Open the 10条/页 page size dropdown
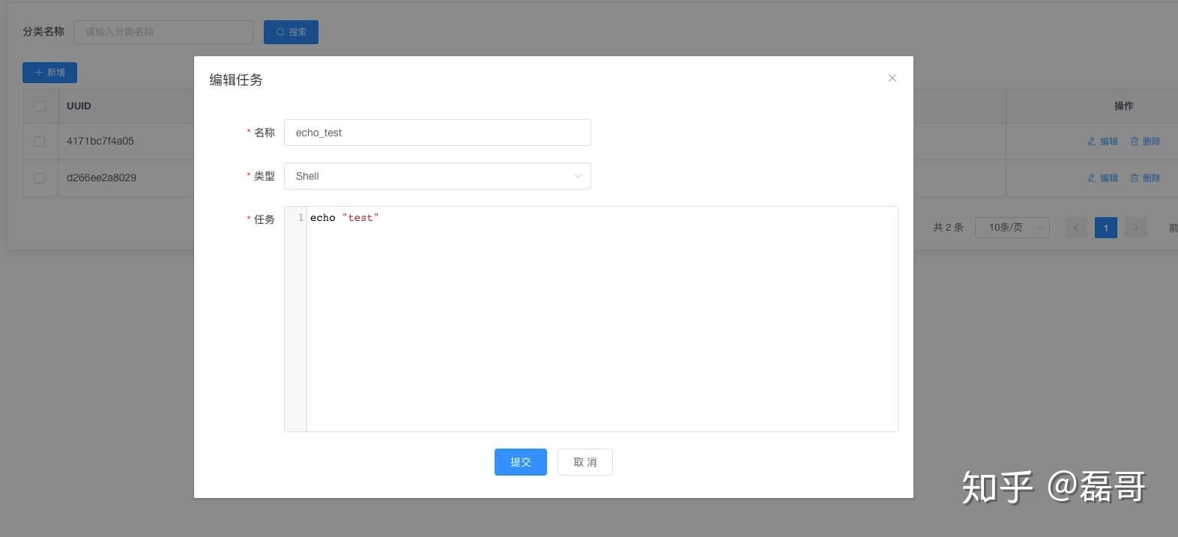 tap(1012, 227)
